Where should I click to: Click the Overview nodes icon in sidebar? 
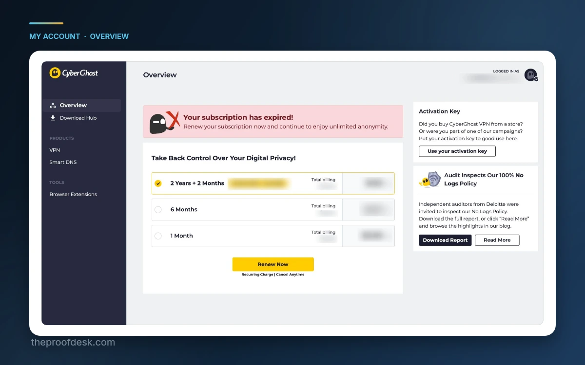click(x=53, y=106)
